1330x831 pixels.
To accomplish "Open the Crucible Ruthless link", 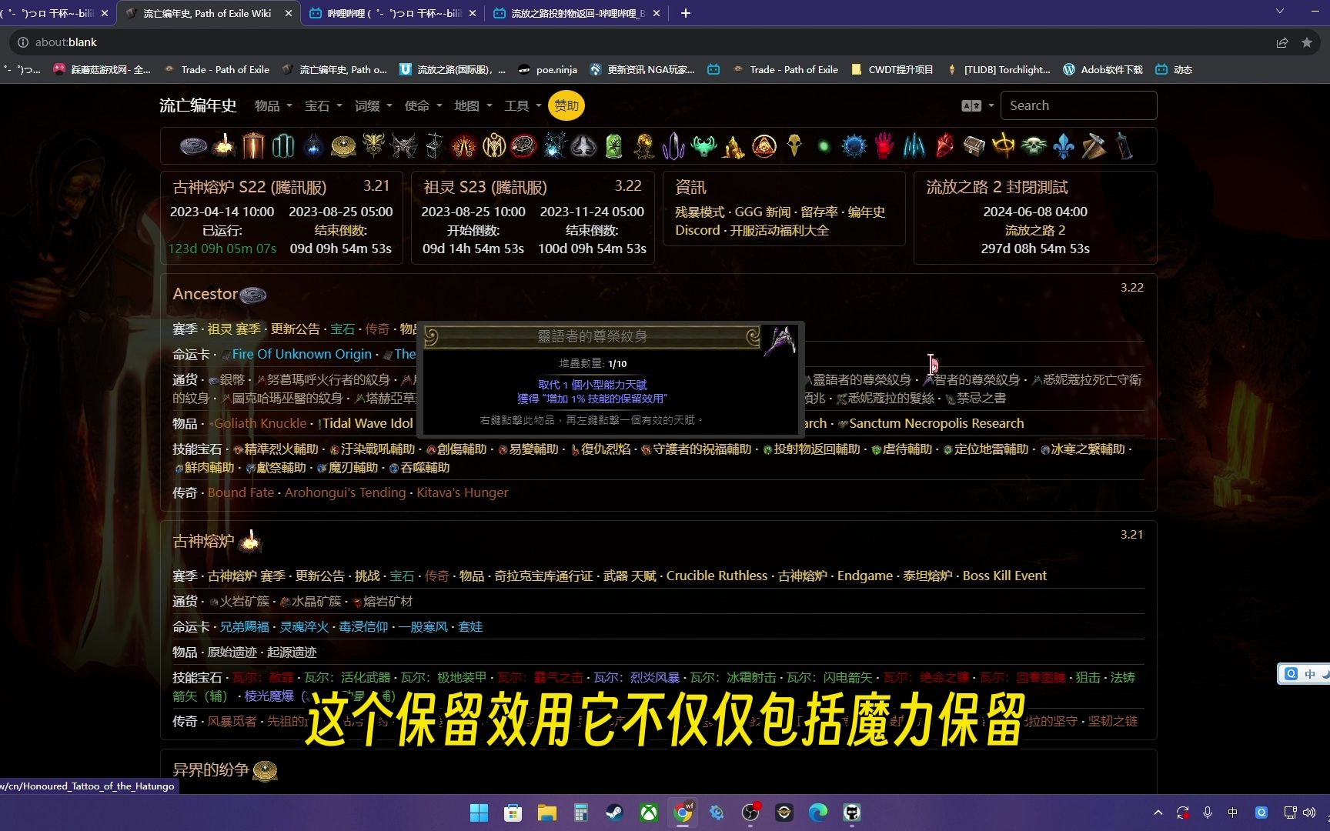I will [x=717, y=576].
